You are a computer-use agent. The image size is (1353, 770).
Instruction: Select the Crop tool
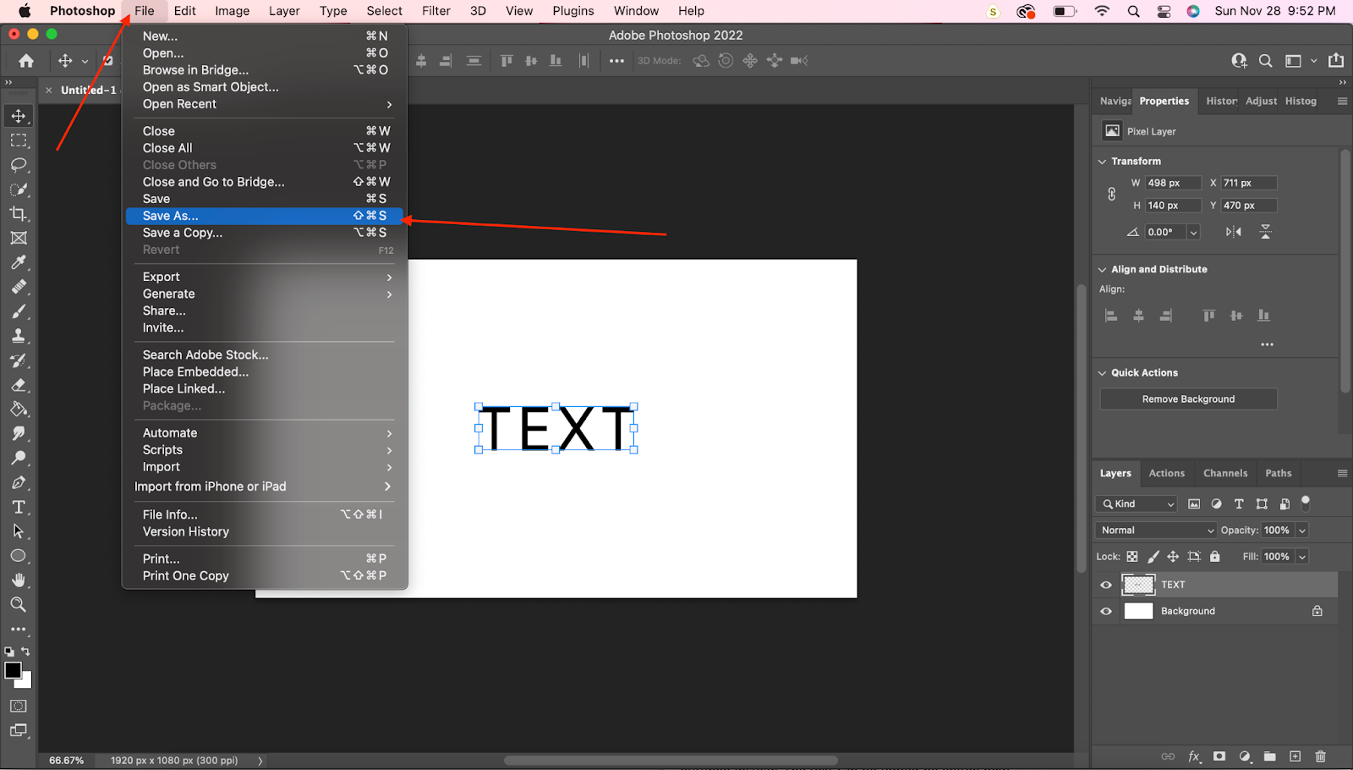tap(19, 214)
